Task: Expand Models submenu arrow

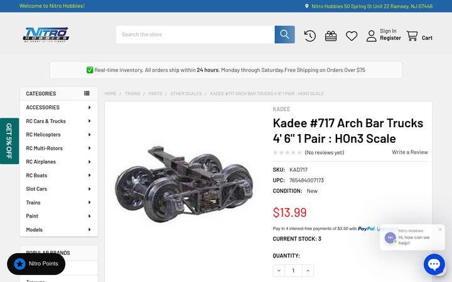Action: pos(89,229)
